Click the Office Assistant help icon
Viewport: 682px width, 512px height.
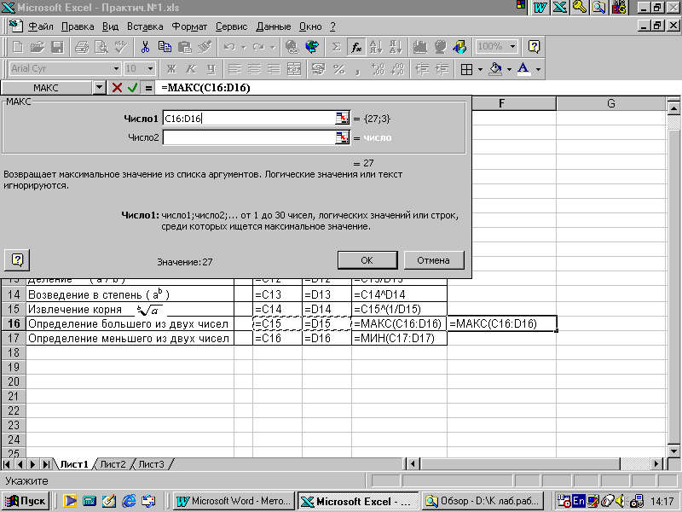535,47
